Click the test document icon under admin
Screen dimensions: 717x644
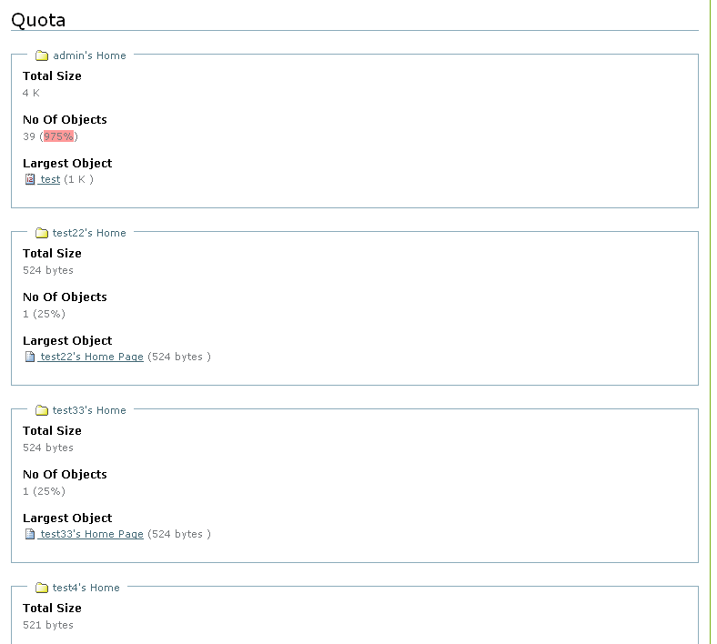point(30,180)
